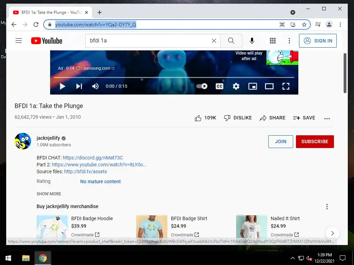Open the media controls icon in Chrome toolbar
Screen dimensions: 354x265
pyautogui.click(x=318, y=24)
